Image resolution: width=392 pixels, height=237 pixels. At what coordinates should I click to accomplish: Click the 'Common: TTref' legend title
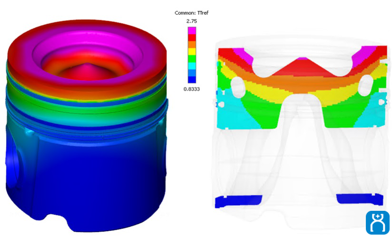click(192, 13)
